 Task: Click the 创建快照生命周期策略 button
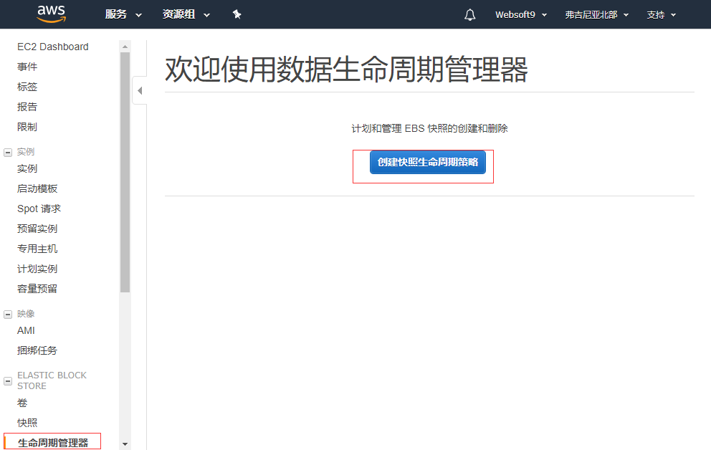pyautogui.click(x=427, y=162)
